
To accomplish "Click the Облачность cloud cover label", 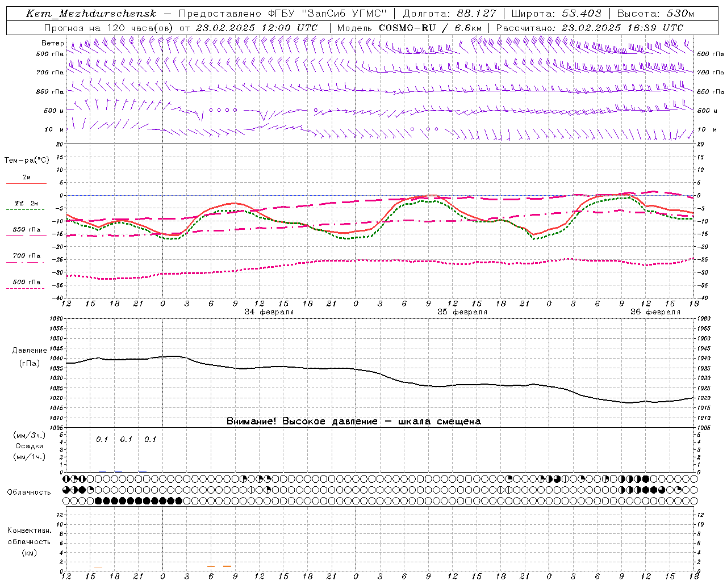I will [29, 492].
